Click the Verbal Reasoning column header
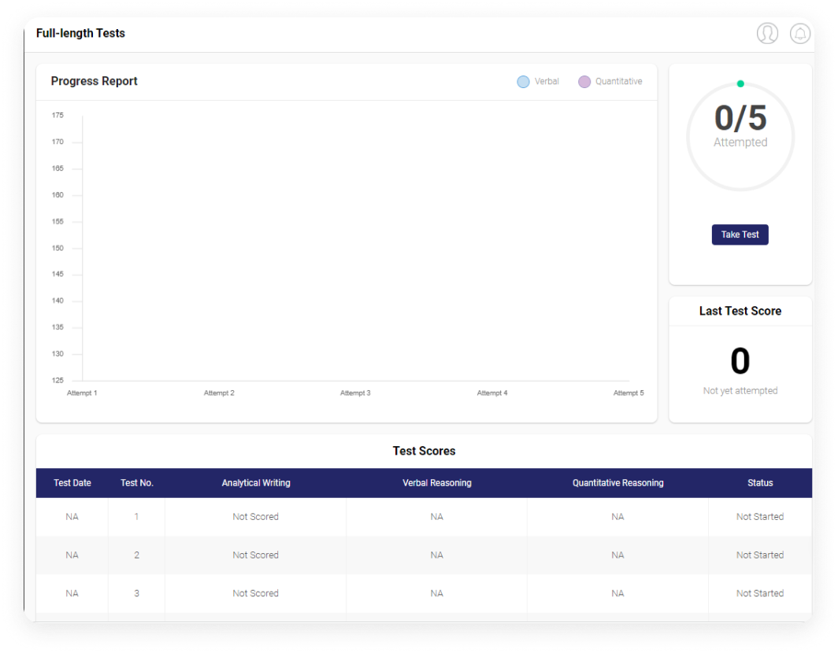Viewport: 838px width, 653px height. [436, 483]
